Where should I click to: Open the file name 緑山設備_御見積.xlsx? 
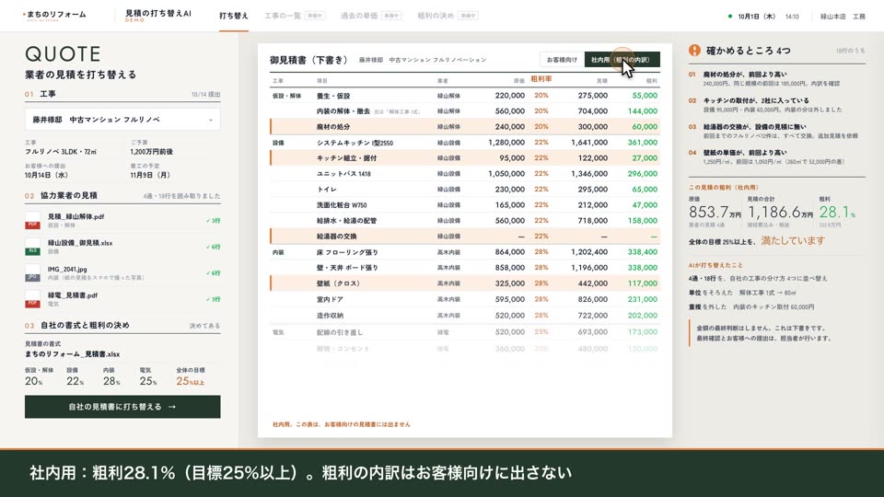[x=80, y=243]
